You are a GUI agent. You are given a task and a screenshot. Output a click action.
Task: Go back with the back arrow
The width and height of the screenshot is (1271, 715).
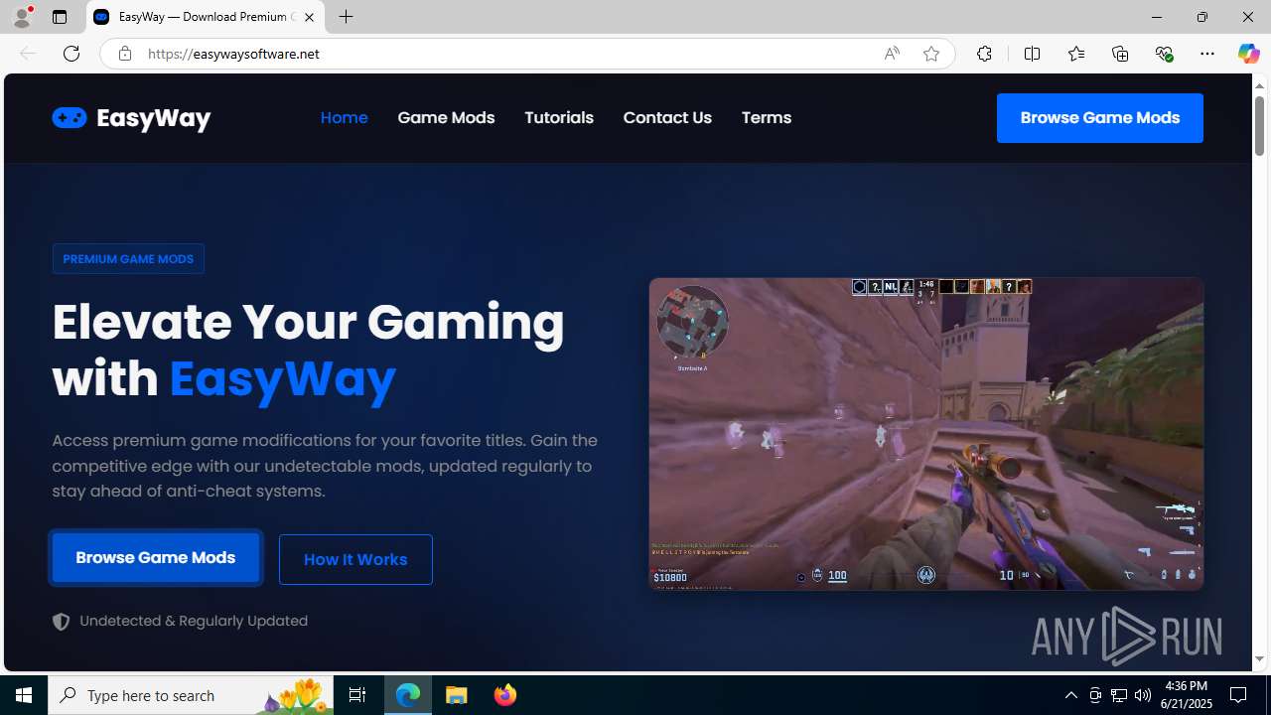coord(28,54)
